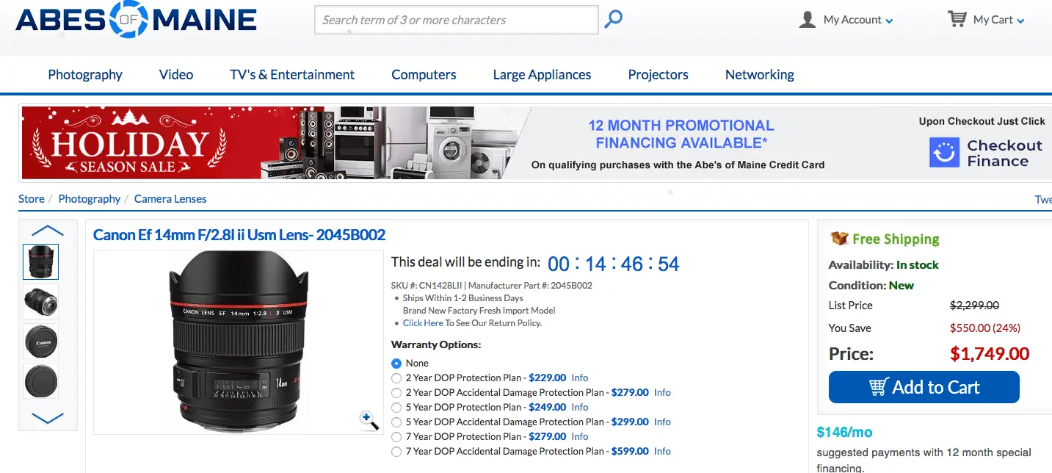Click Info for 5 Year Accidental $299.00

tap(662, 422)
